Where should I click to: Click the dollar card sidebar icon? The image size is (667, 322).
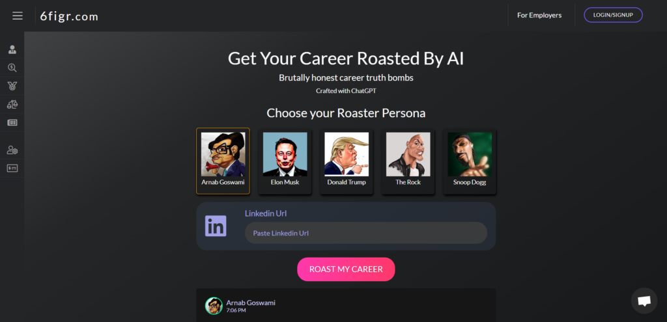click(x=12, y=168)
